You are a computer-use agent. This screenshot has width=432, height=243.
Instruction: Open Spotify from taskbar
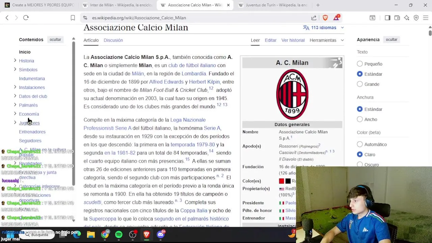coord(119,234)
